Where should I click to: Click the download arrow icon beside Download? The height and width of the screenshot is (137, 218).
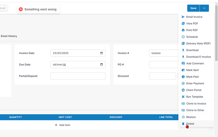click(183, 50)
